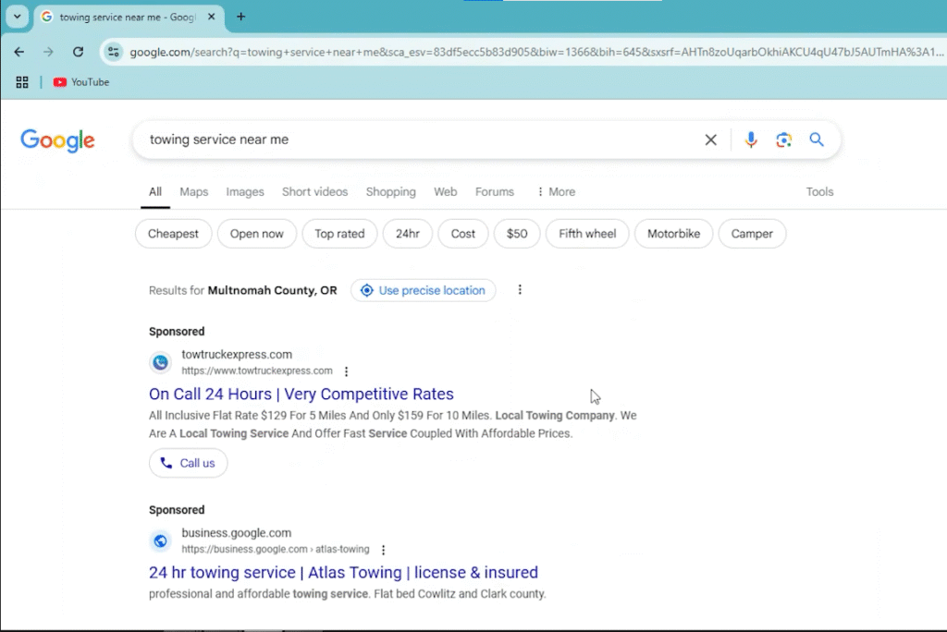
Task: Switch to the Short videos tab
Action: point(314,192)
